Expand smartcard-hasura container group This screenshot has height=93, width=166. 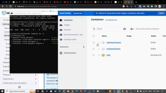pos(99,43)
